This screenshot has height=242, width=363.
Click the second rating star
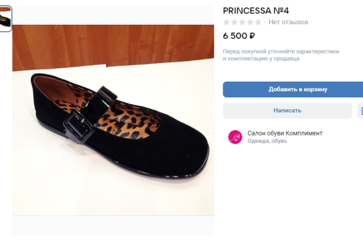[235, 22]
